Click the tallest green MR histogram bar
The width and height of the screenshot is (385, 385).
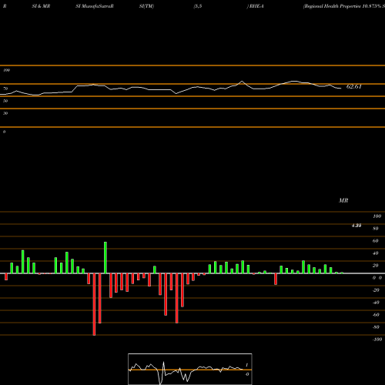(105, 257)
